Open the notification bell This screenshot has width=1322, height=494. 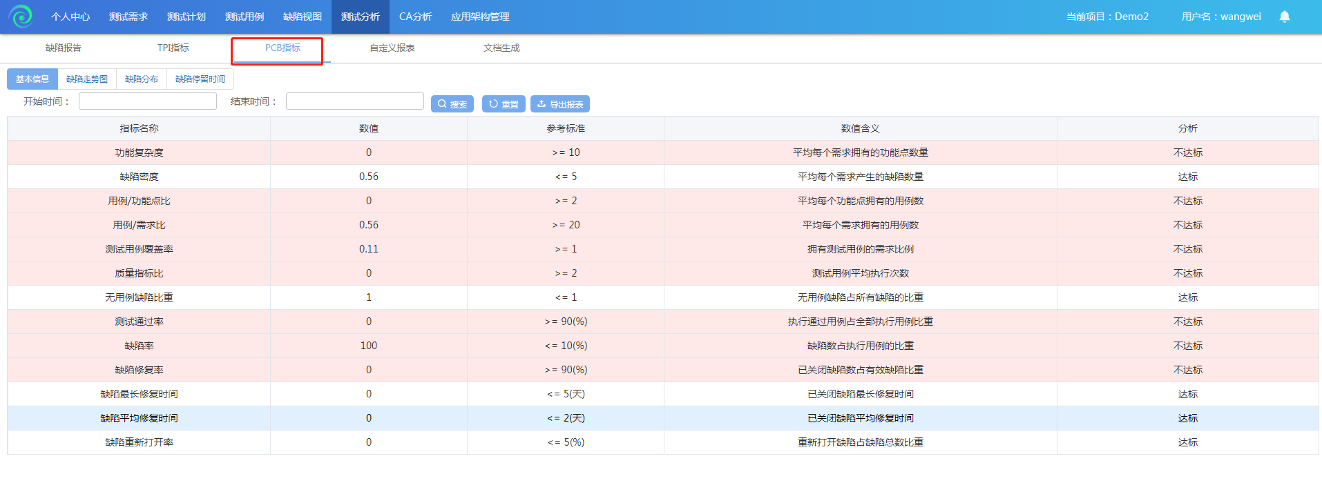click(1284, 17)
